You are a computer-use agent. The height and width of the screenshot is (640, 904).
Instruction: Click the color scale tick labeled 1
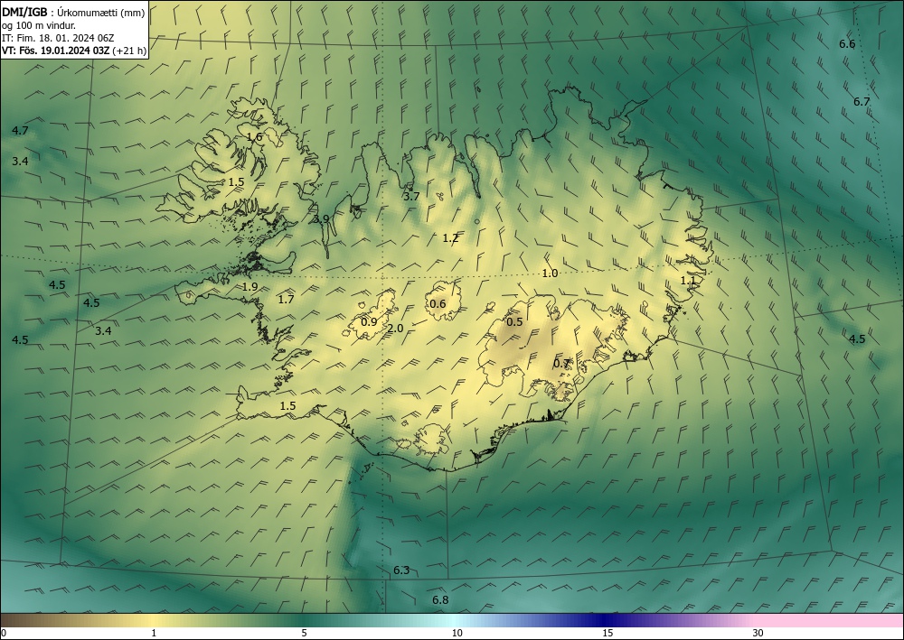coord(154,633)
